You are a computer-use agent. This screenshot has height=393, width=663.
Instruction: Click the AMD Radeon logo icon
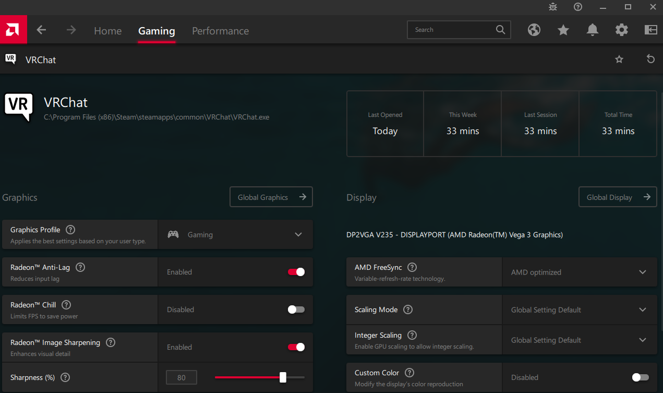tap(13, 30)
